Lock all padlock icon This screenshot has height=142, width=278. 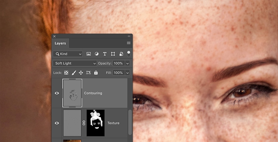click(96, 73)
